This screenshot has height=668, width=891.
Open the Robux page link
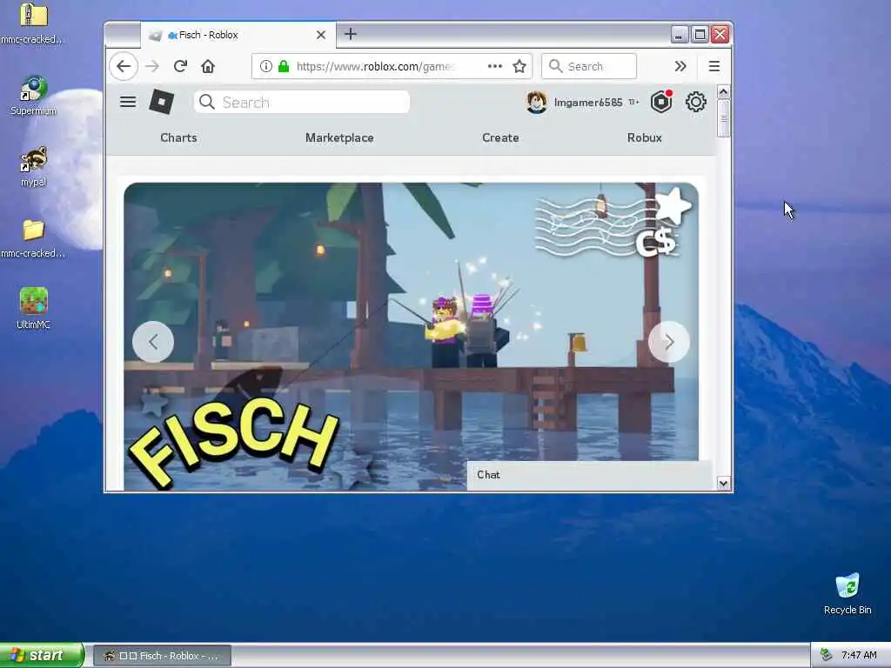645,138
